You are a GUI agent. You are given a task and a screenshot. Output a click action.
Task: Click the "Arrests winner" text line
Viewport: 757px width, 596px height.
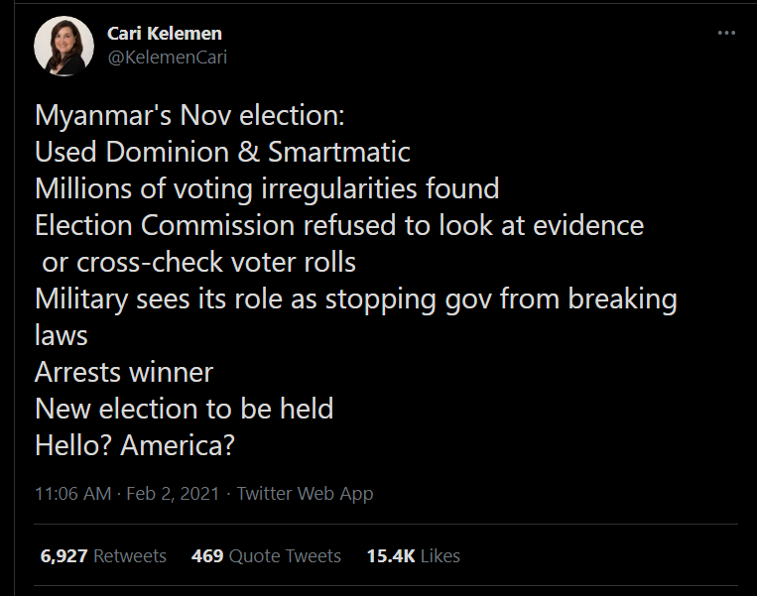(x=124, y=372)
